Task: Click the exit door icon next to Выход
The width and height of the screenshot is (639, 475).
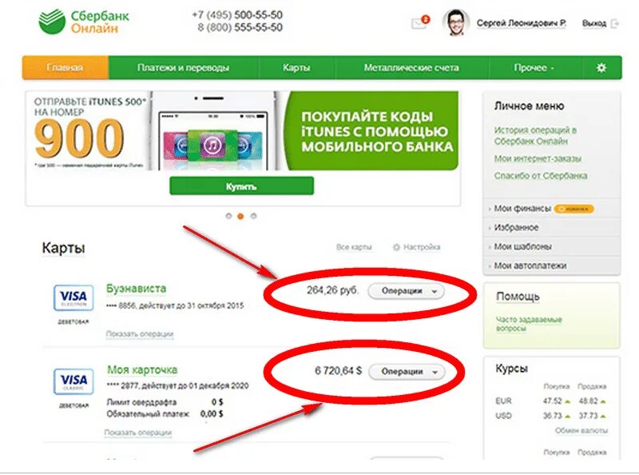Action: point(614,24)
